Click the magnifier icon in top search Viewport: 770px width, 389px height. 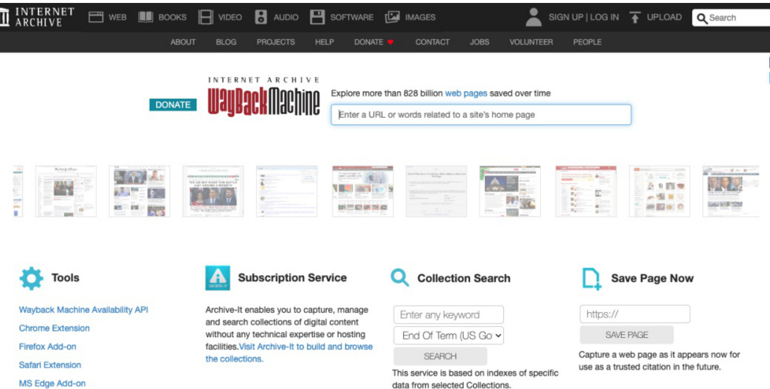(702, 18)
